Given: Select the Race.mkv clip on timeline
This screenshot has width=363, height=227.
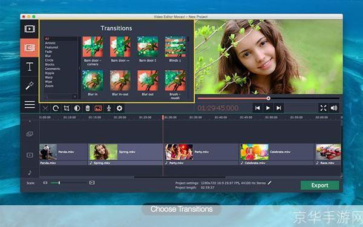Looking at the screenshot, I should 329,152.
